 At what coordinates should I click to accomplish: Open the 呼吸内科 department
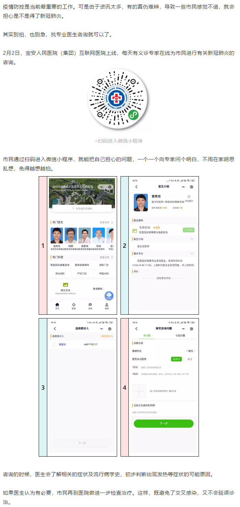pyautogui.click(x=104, y=274)
